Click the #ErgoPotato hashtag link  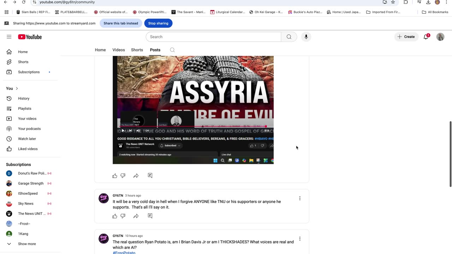click(x=124, y=252)
